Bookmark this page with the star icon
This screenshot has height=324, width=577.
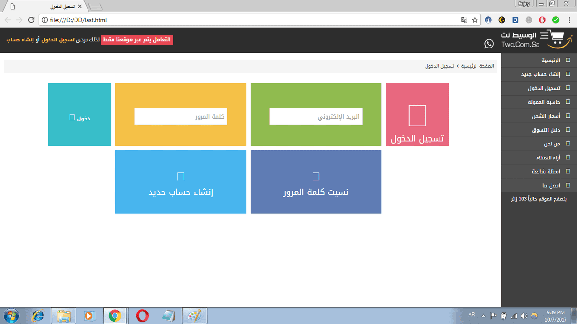pos(475,20)
